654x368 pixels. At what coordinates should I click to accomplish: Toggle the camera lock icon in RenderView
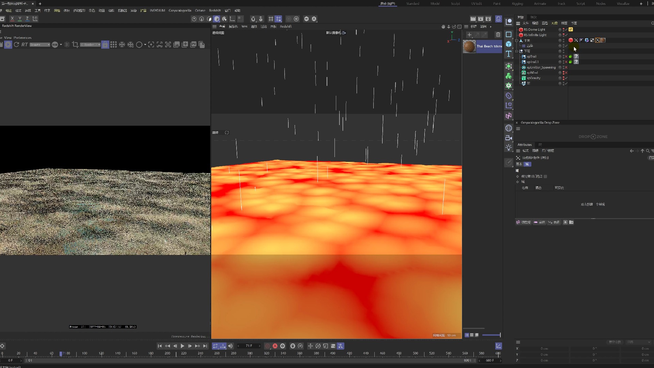(x=105, y=45)
